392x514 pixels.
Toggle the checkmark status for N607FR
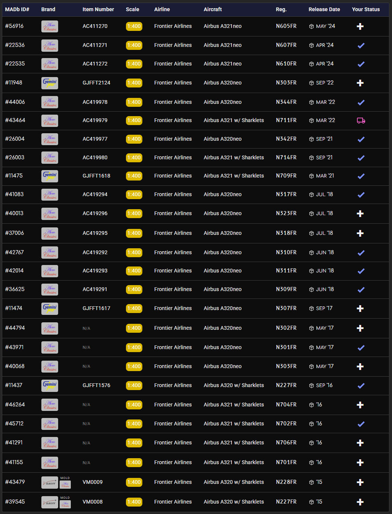point(361,45)
